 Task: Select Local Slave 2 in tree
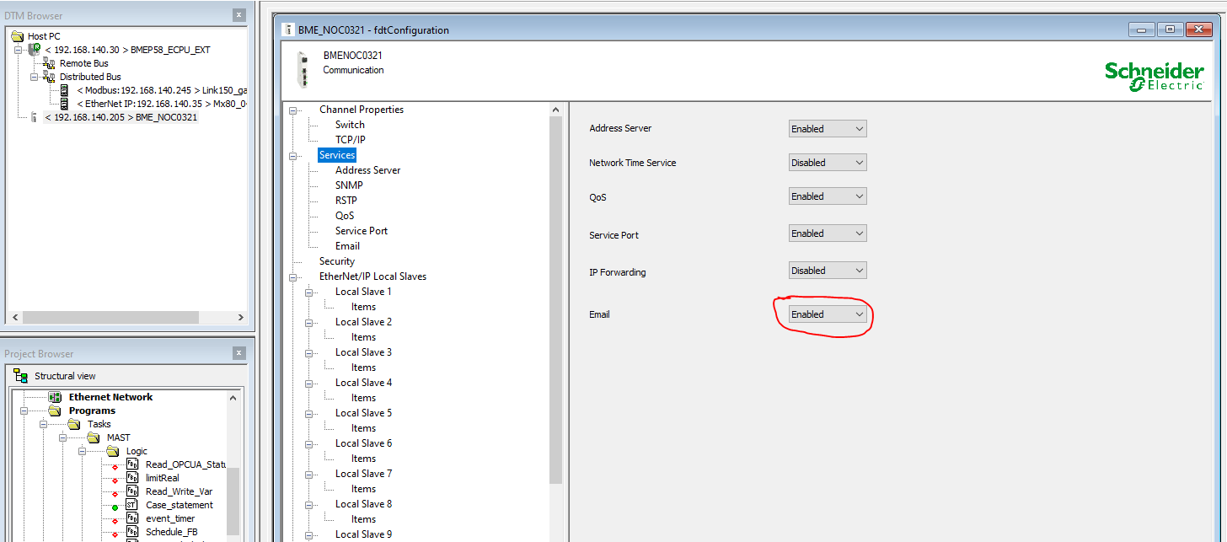tap(363, 322)
